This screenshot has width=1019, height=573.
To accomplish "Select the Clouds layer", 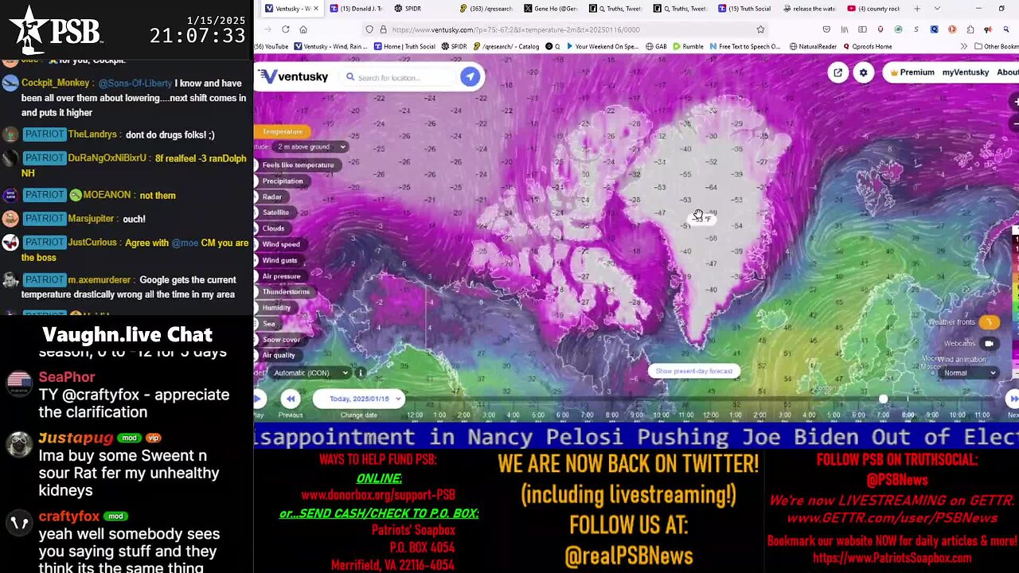I will click(273, 228).
